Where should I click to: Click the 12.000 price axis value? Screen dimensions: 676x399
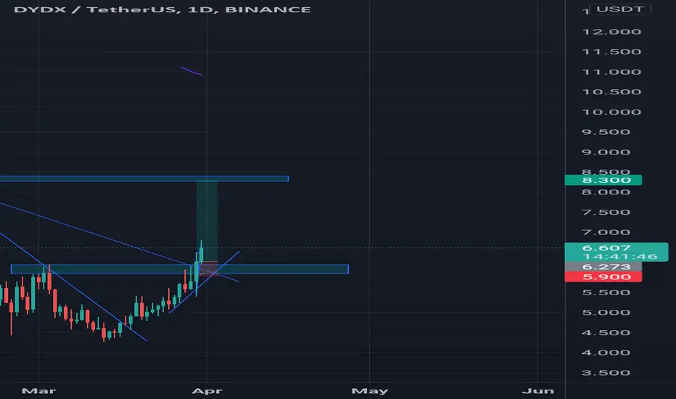click(x=611, y=32)
